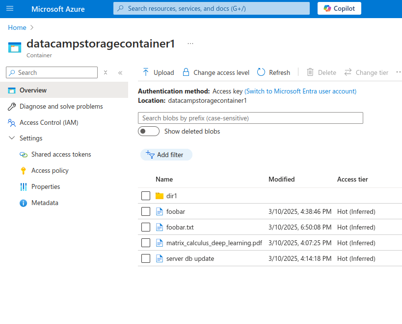Click the container icon beside the title
402x324 pixels.
(x=15, y=47)
